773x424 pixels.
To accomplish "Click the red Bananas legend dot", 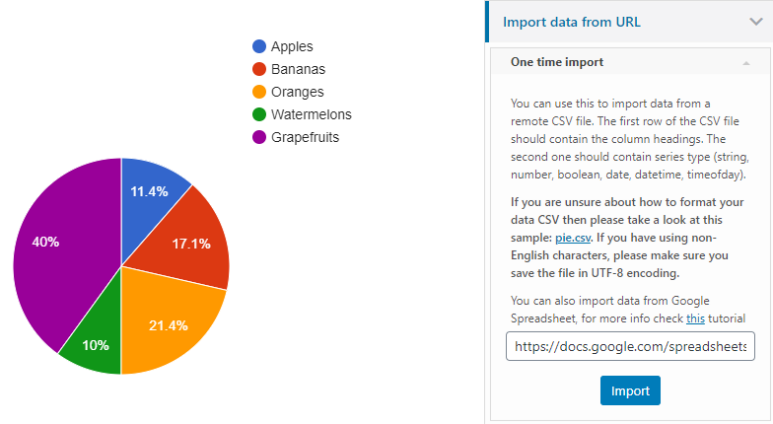I will (x=259, y=69).
